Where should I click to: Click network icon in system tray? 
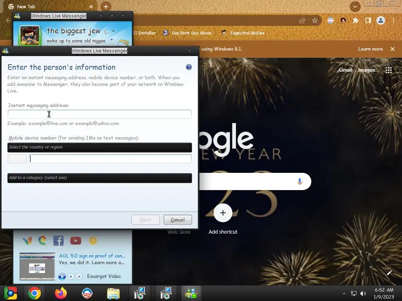point(354,294)
